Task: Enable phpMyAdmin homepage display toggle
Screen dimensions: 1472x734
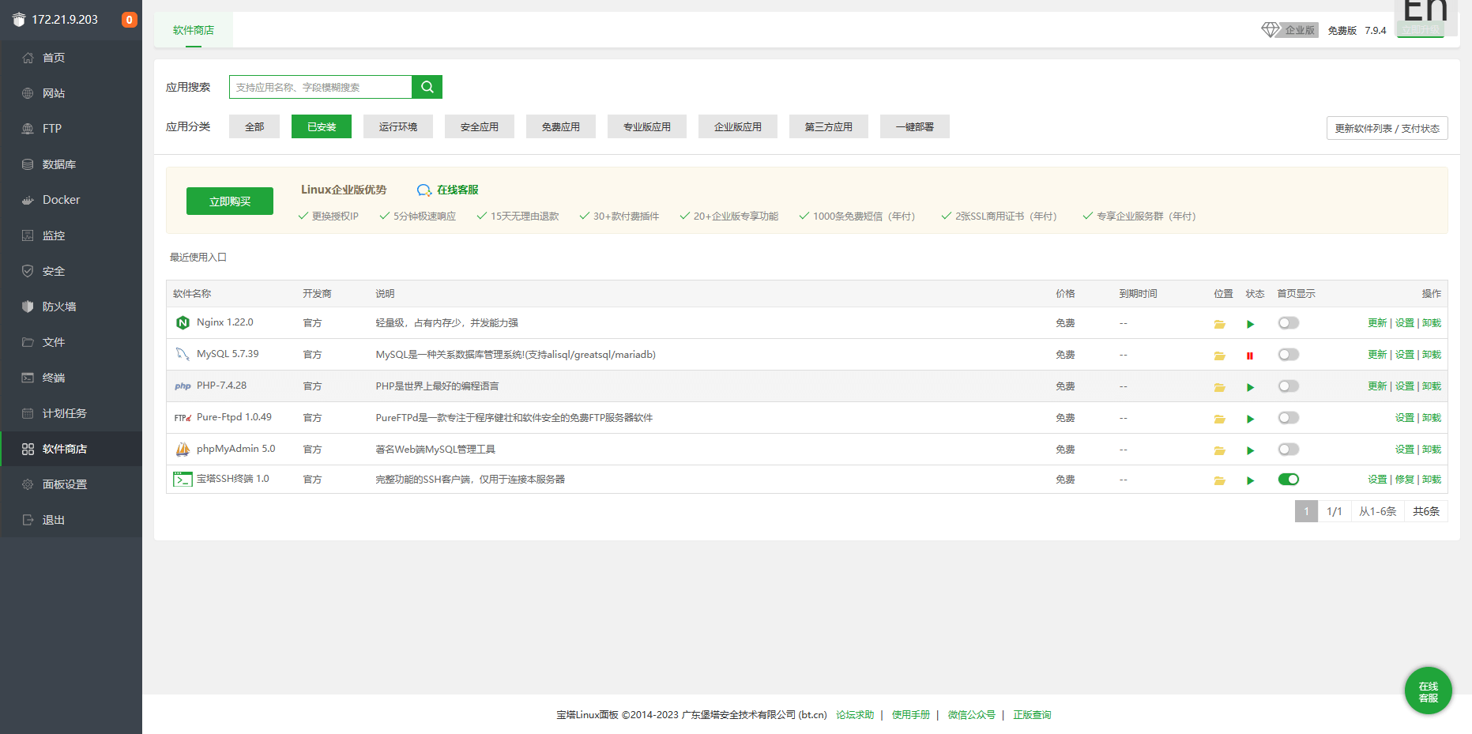Action: tap(1288, 449)
